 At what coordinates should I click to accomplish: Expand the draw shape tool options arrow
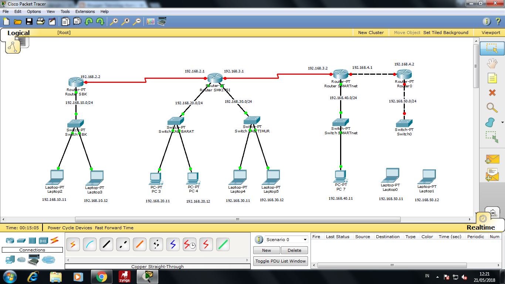[x=502, y=122]
